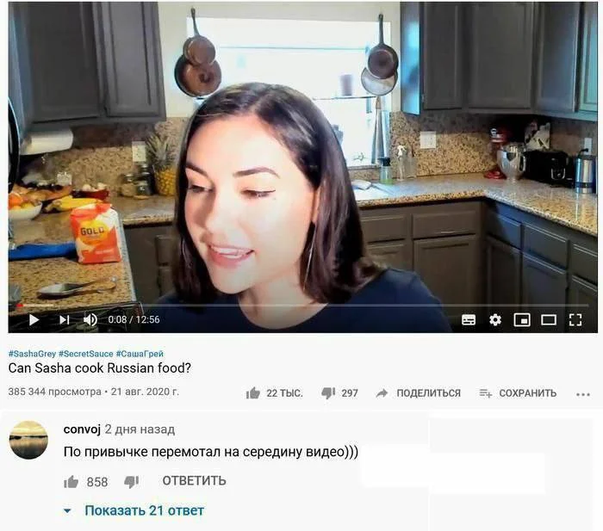Dislike the comment by convoj
603x531 pixels.
[x=131, y=481]
